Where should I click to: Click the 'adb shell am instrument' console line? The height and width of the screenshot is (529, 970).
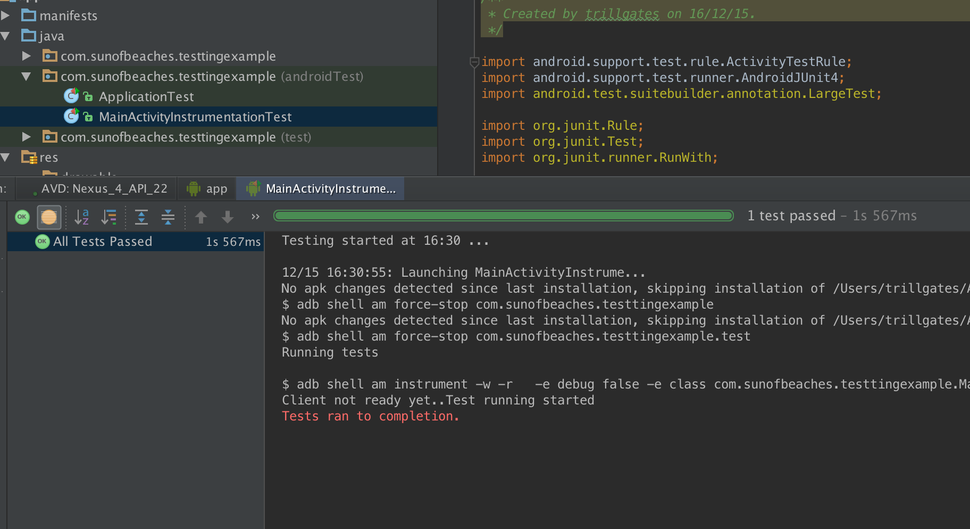click(626, 384)
